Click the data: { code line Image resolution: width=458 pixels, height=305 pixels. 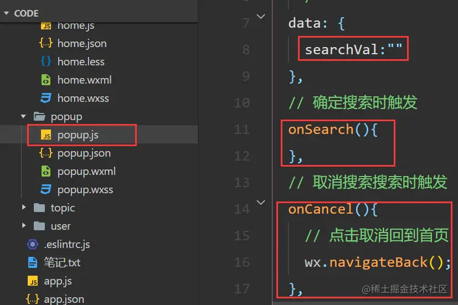pyautogui.click(x=316, y=23)
